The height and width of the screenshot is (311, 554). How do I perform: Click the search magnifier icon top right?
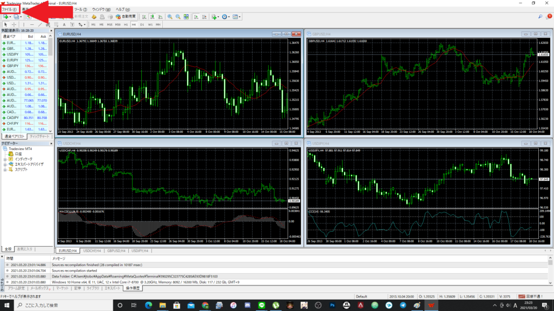coord(540,17)
